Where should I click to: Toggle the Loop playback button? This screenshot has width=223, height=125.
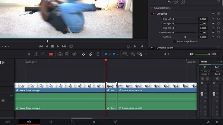71,46
